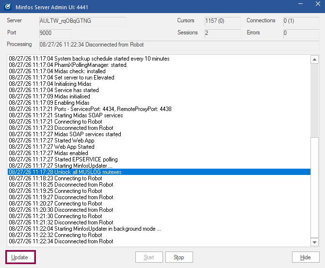The image size is (325, 268).
Task: Select log row 'Ports - ServicesPort: 4434'
Action: [159, 109]
